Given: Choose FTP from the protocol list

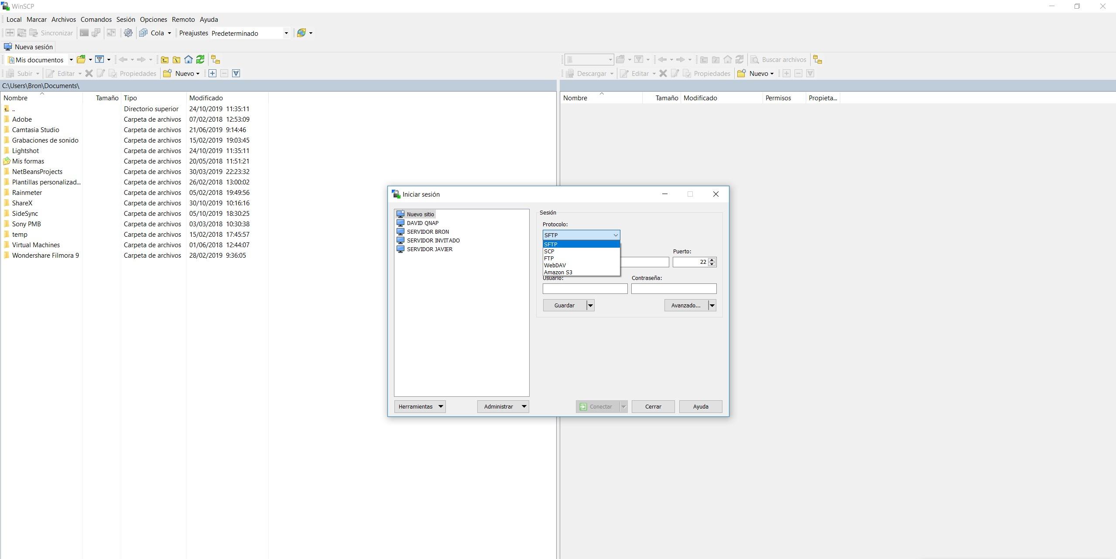Looking at the screenshot, I should [x=548, y=258].
